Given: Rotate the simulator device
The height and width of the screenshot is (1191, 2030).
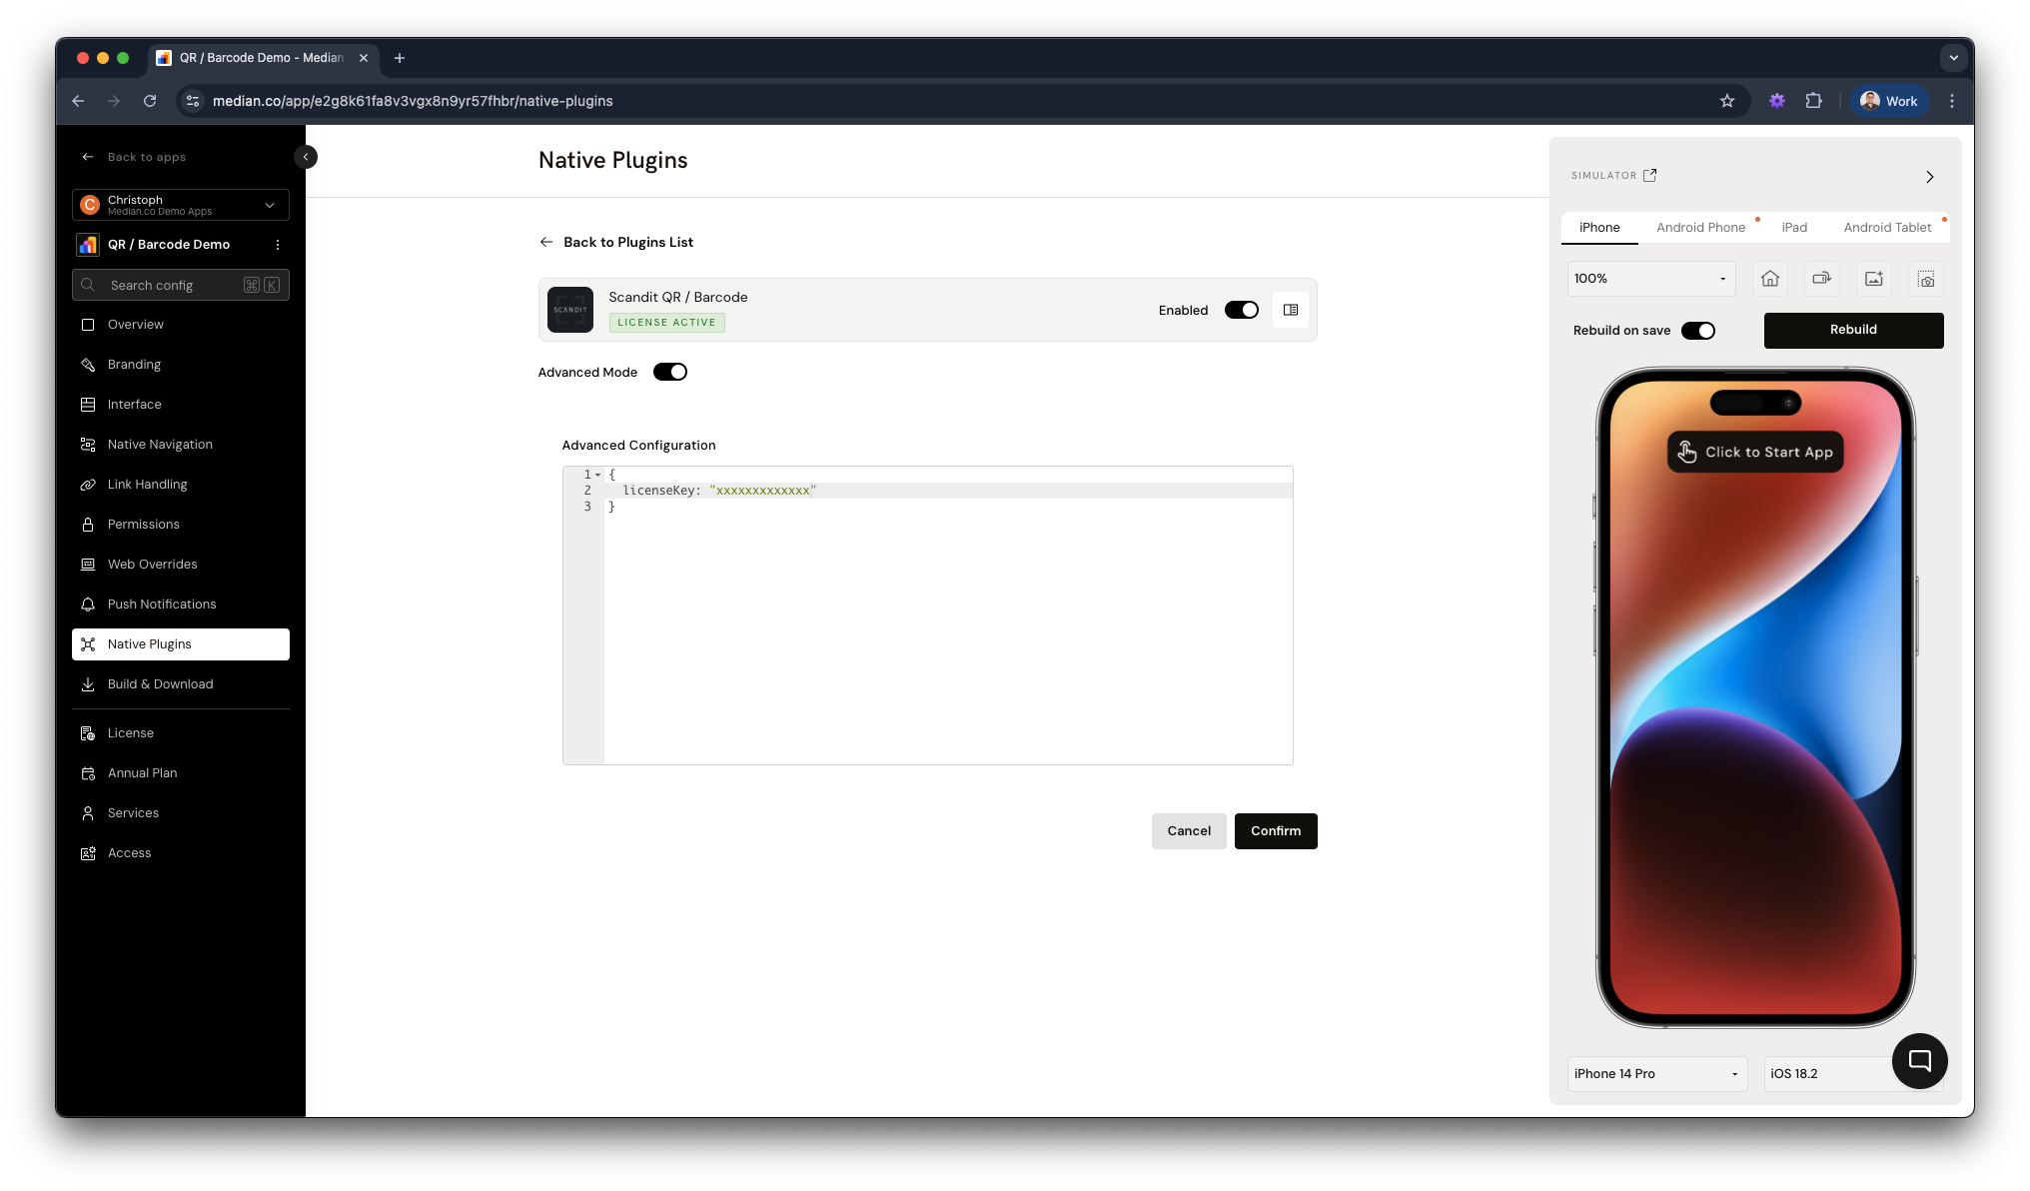Looking at the screenshot, I should [1822, 279].
